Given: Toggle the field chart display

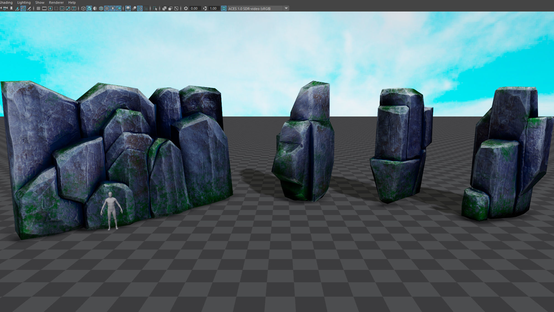Looking at the screenshot, I should click(x=62, y=9).
